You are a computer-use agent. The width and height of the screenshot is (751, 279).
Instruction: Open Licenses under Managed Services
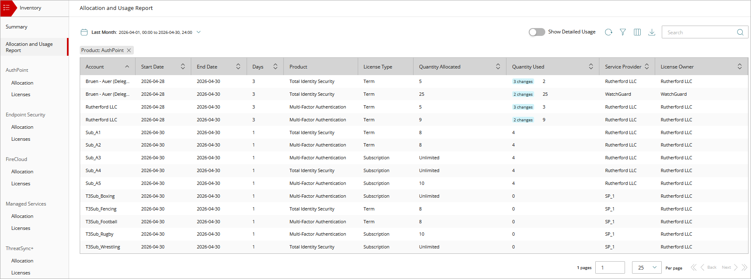(21, 228)
